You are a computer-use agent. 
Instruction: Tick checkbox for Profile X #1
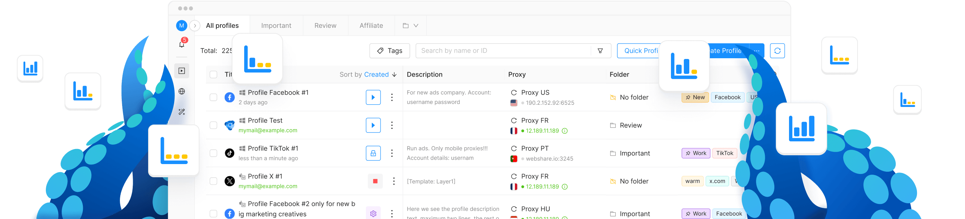point(213,181)
